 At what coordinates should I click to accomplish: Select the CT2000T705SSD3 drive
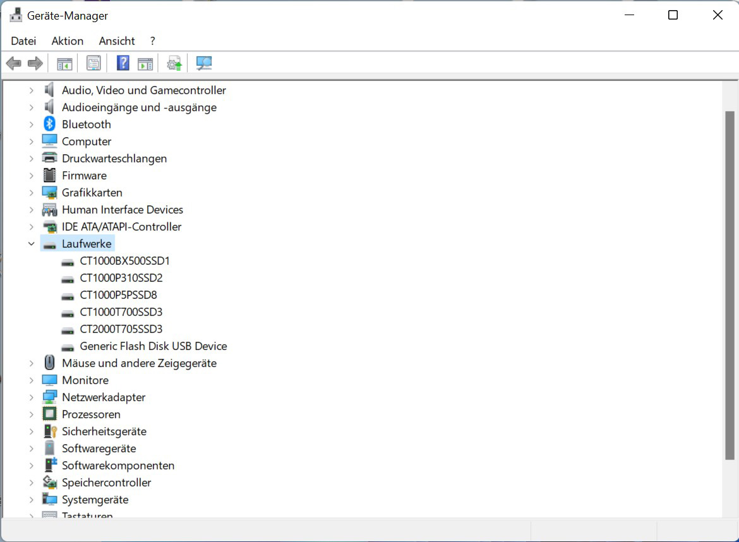pos(121,329)
